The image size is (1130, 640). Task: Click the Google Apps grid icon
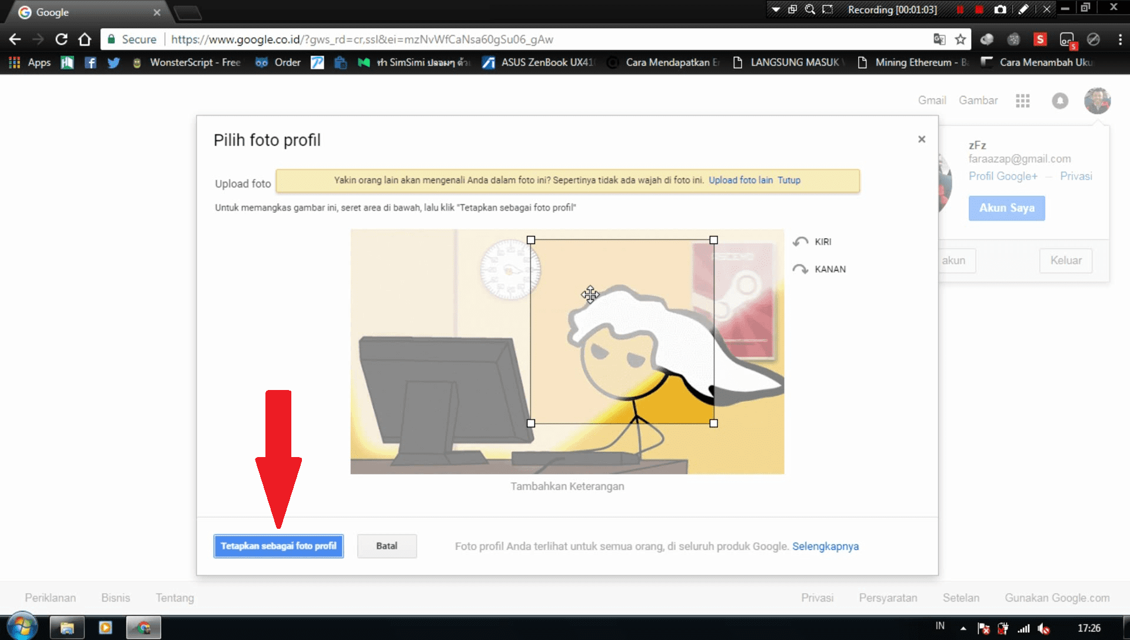click(x=1021, y=100)
